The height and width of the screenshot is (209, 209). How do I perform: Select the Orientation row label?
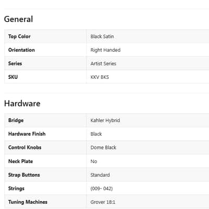pos(21,50)
